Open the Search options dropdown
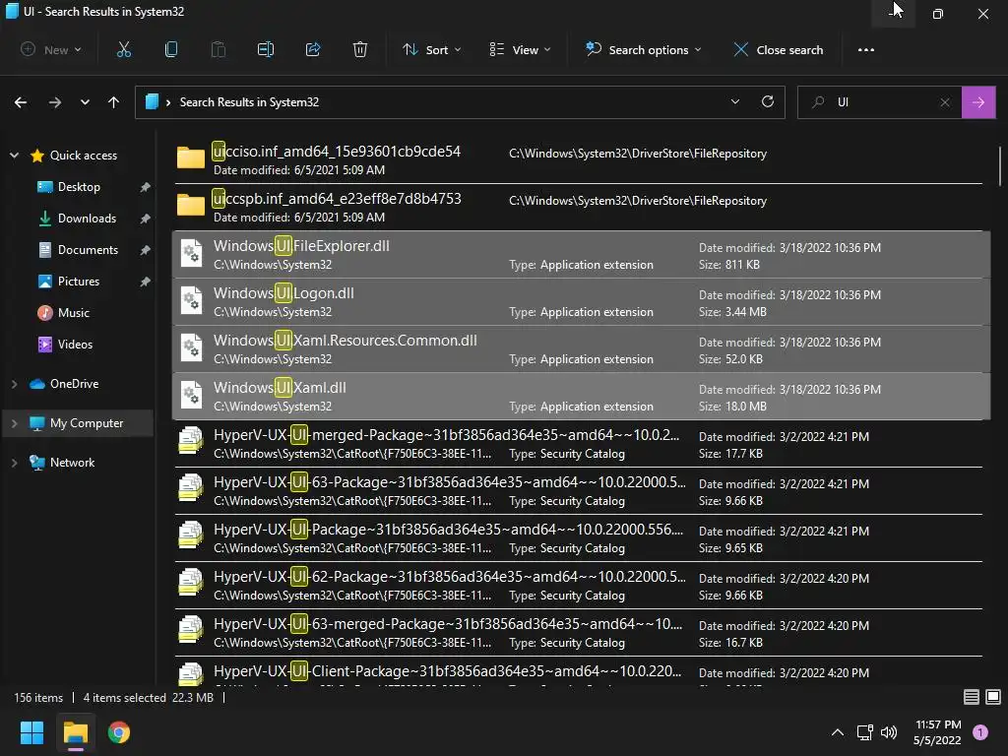 [x=643, y=49]
